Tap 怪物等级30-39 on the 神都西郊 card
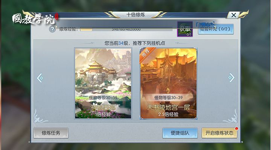The height and width of the screenshot is (150, 271). coord(103,97)
